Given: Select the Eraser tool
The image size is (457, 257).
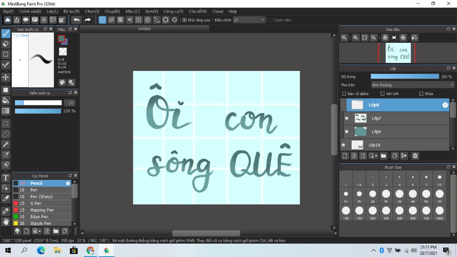Looking at the screenshot, I should [6, 44].
